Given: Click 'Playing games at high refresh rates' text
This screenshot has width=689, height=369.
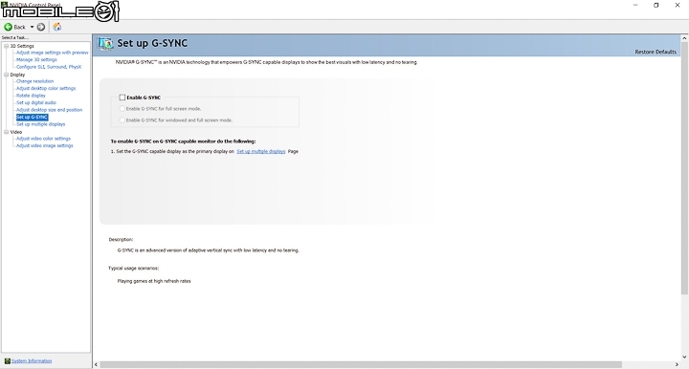Looking at the screenshot, I should pos(154,281).
